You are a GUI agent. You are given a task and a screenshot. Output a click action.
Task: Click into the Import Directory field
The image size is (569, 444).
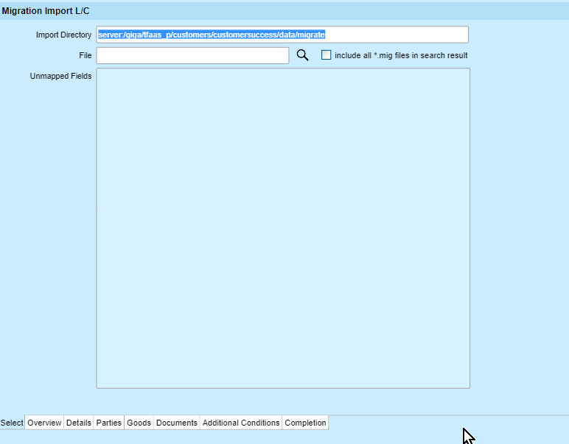282,35
